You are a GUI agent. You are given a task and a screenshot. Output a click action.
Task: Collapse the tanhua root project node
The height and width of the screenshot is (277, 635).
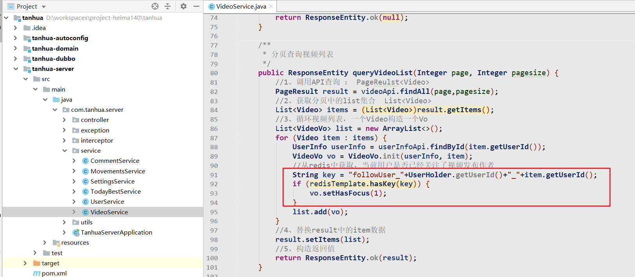[6, 18]
